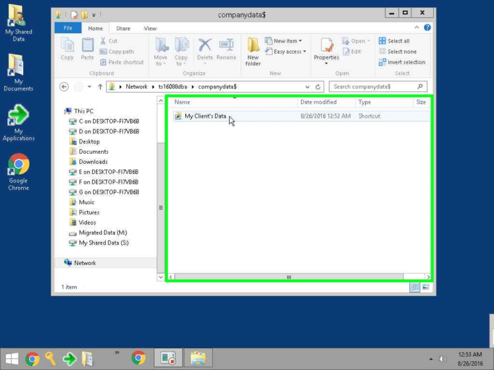This screenshot has width=494, height=370.
Task: Switch to details view layout
Action: click(x=415, y=287)
